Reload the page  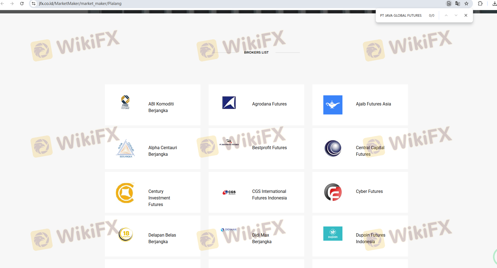pos(22,4)
